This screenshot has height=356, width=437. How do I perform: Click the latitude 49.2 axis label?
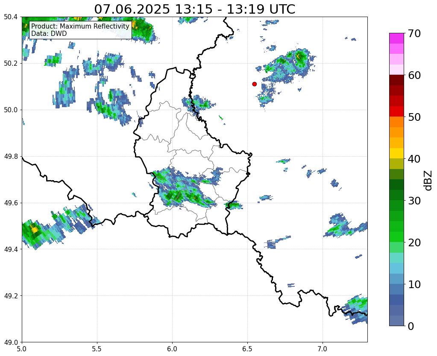coord(11,295)
